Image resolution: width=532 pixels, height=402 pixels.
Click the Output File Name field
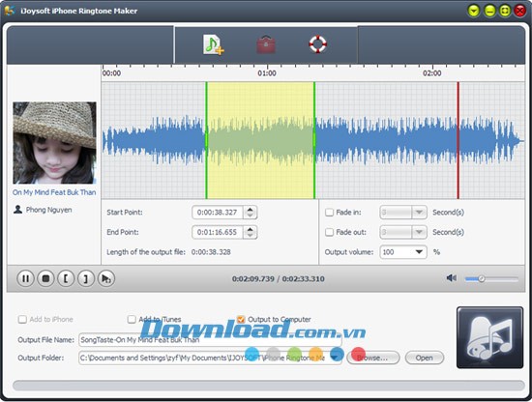[x=210, y=339]
